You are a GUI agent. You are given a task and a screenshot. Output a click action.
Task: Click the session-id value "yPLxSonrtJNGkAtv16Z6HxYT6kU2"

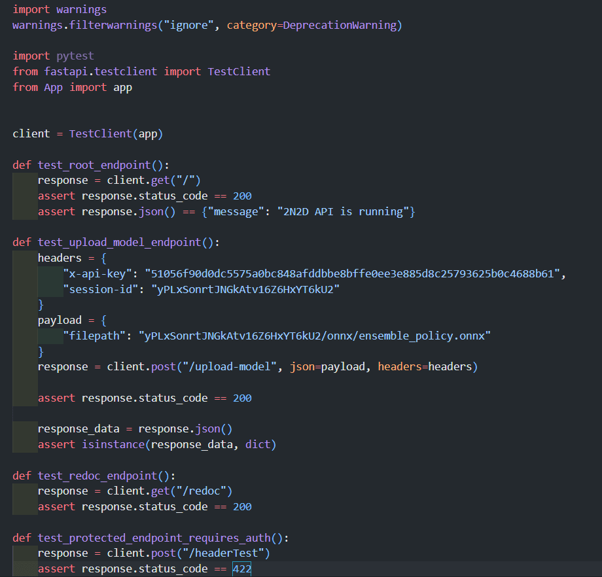[245, 289]
